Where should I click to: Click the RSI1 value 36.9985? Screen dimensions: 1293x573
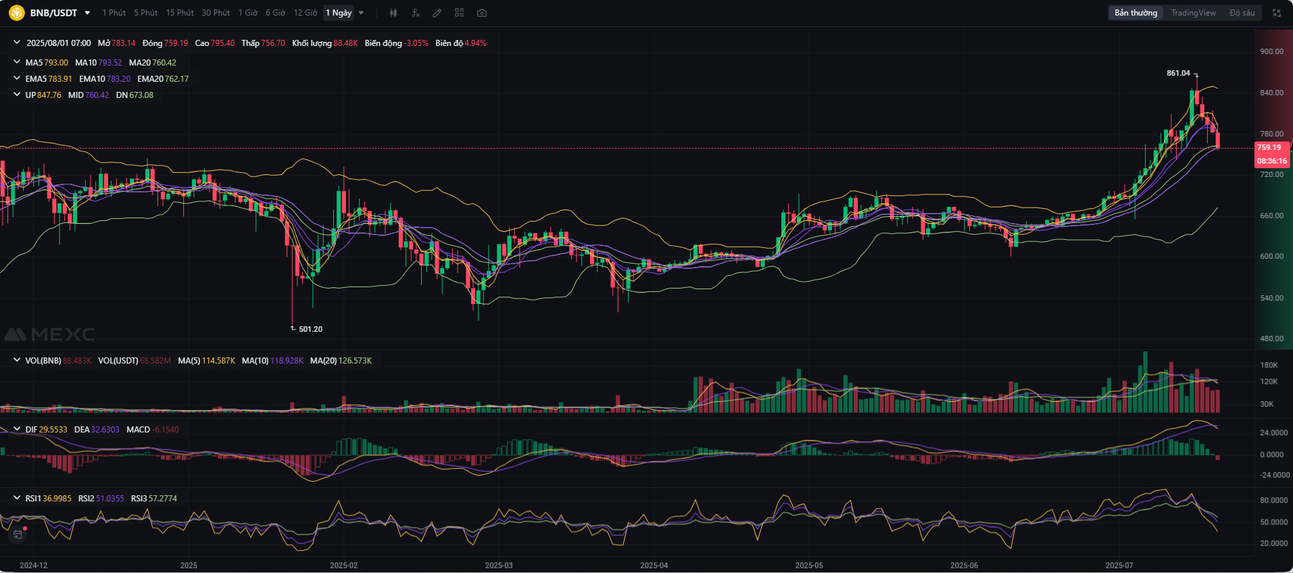click(x=57, y=498)
